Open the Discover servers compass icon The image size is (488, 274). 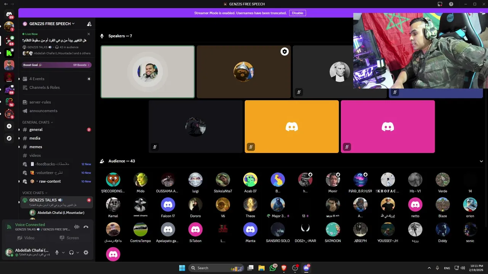tap(9, 138)
